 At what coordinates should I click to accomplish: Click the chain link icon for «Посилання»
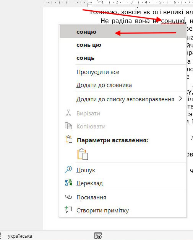68,197
